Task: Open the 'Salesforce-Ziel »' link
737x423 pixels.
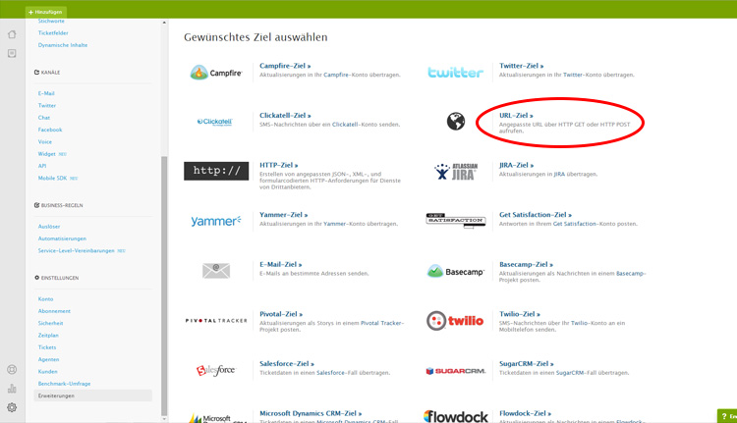Action: 287,364
